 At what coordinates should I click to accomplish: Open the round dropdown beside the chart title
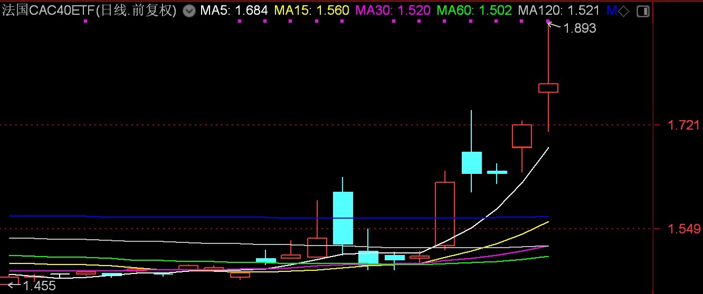(188, 11)
